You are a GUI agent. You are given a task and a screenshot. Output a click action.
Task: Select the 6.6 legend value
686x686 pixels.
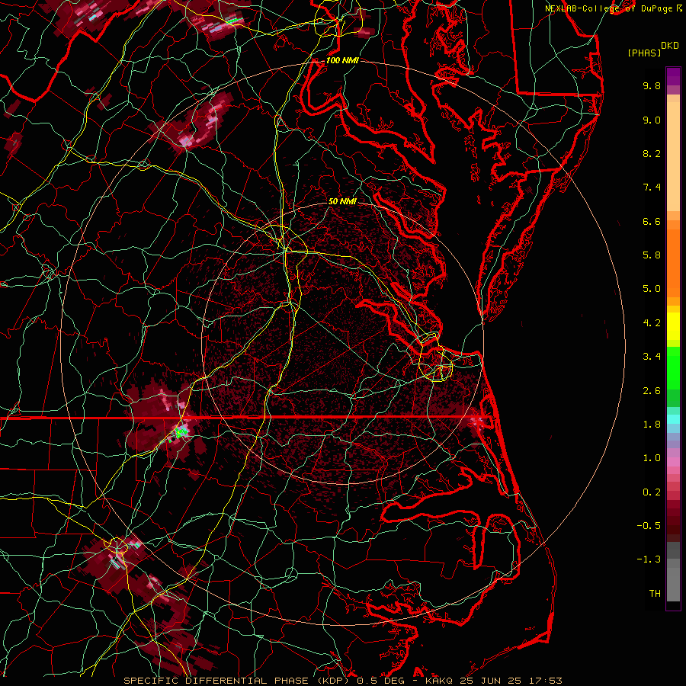pyautogui.click(x=652, y=221)
